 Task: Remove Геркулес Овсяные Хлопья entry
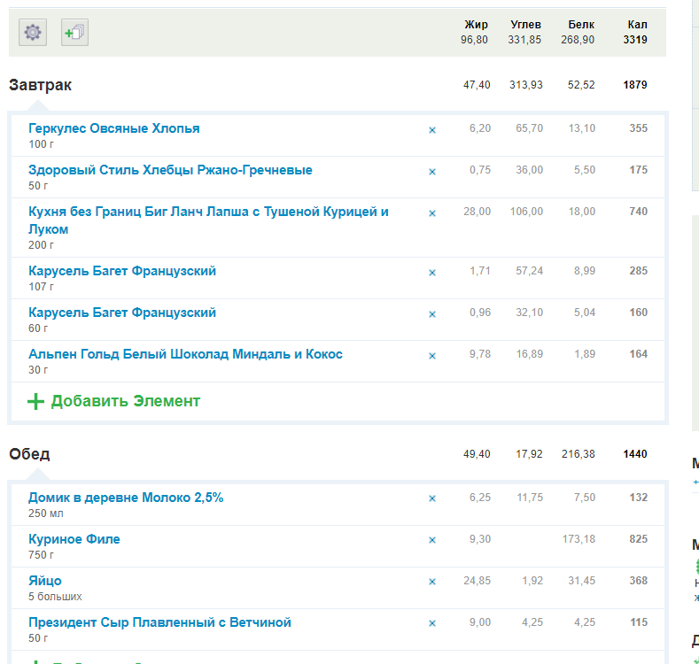[x=432, y=130]
